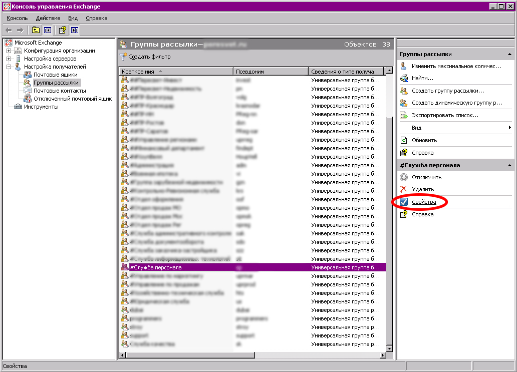Click Обновить in the actions pane

coord(424,140)
